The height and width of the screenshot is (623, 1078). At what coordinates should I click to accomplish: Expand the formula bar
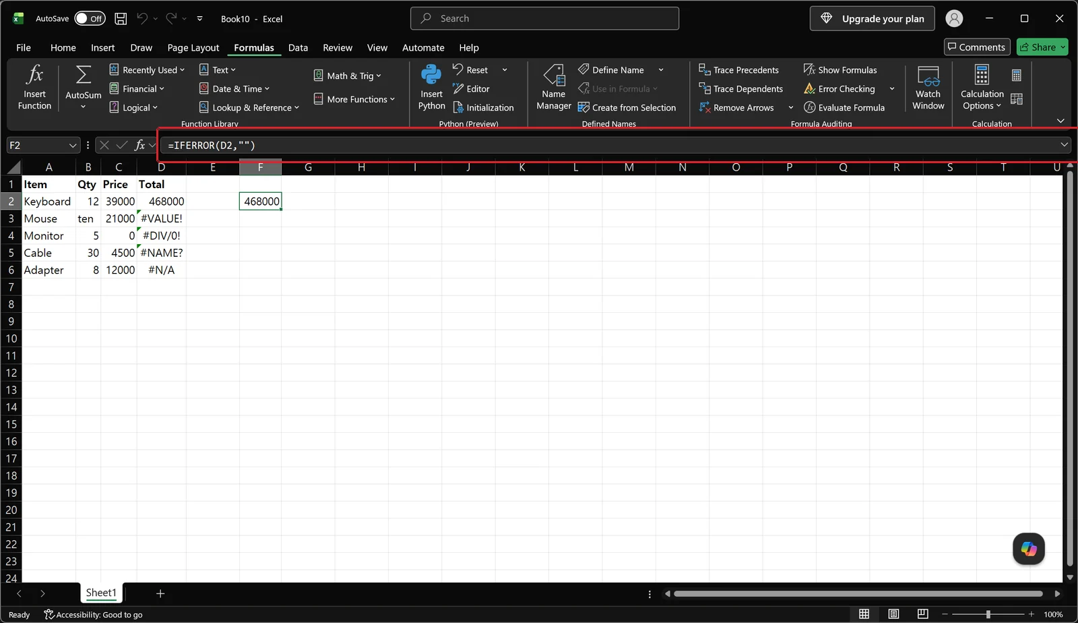click(x=1064, y=144)
